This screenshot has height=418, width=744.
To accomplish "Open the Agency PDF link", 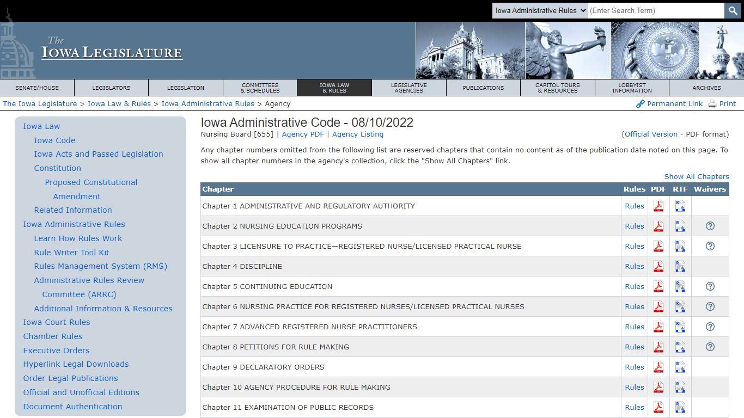I will click(x=303, y=134).
